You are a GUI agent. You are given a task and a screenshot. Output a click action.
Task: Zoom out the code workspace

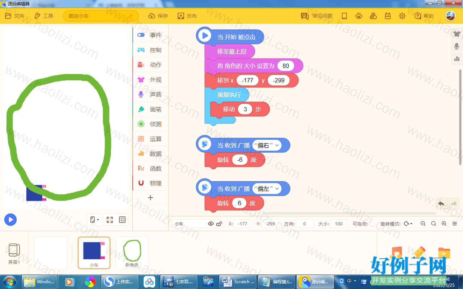click(x=423, y=224)
